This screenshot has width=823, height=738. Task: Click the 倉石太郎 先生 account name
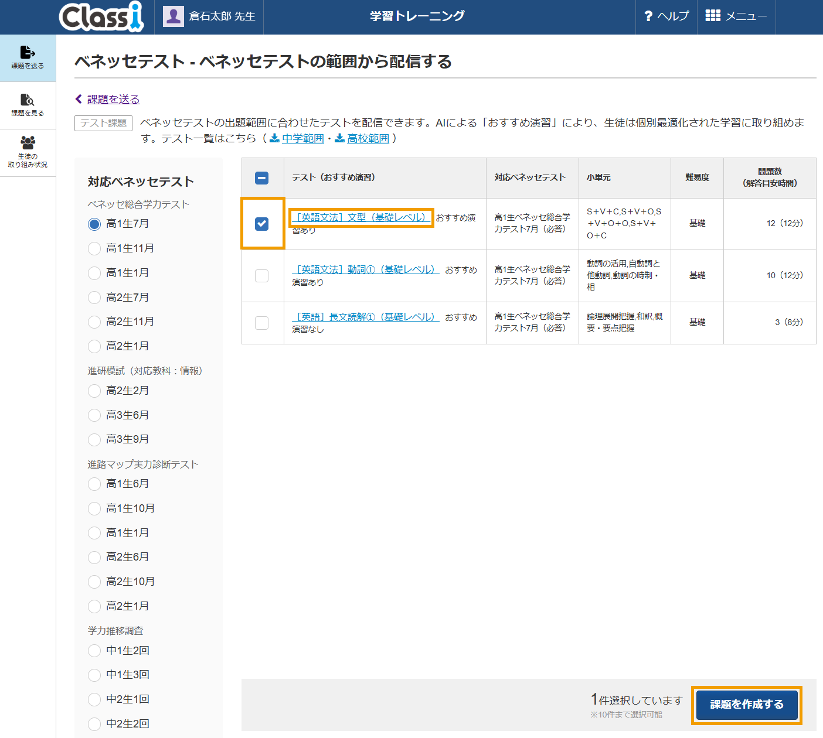222,16
